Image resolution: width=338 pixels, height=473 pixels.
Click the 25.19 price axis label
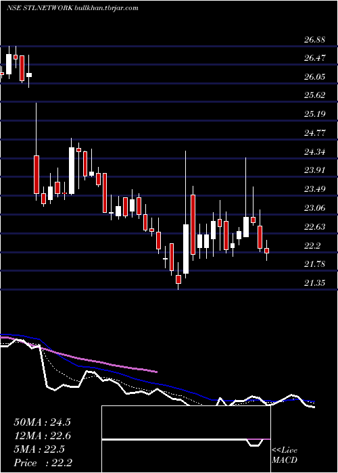[x=315, y=114]
